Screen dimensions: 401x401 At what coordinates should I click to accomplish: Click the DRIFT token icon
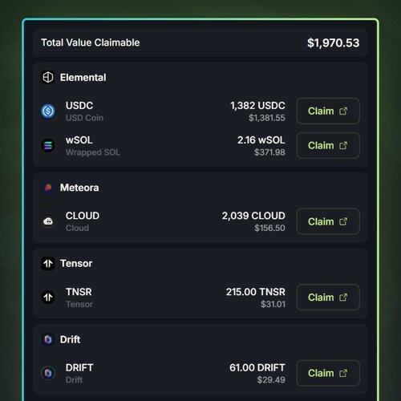coord(48,373)
